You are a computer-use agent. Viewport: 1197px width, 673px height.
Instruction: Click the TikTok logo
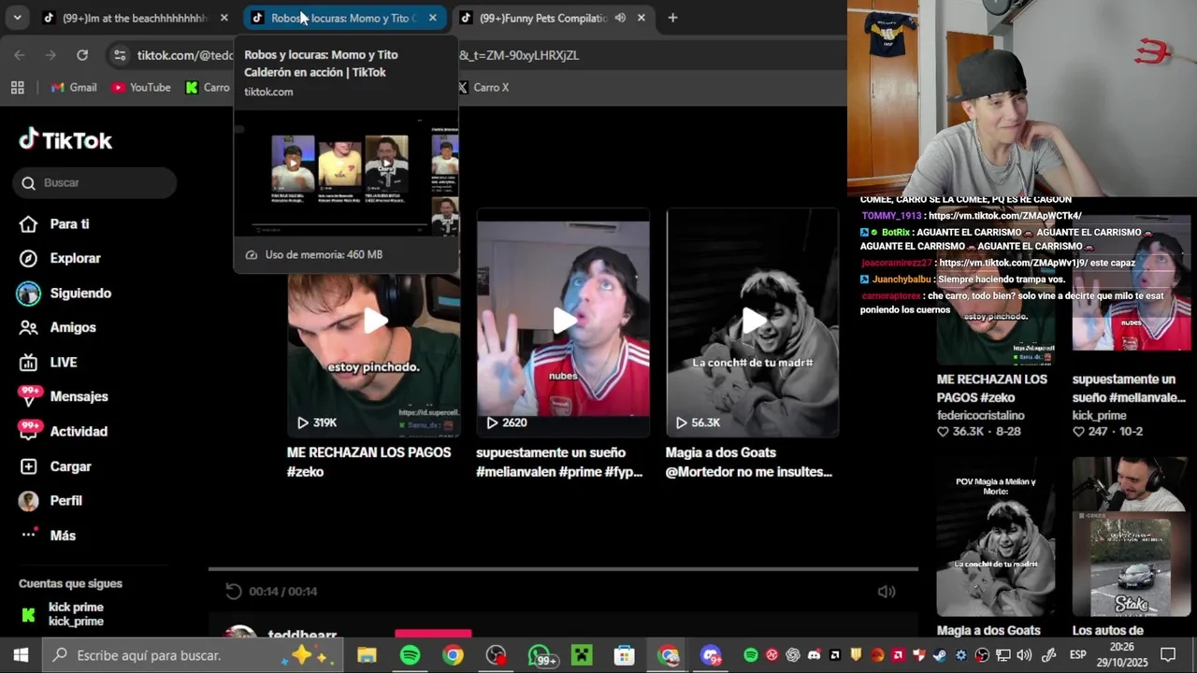[65, 140]
